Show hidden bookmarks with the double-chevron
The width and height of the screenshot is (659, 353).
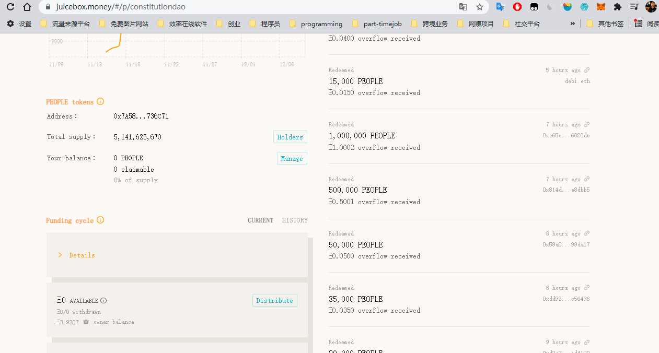pyautogui.click(x=573, y=23)
